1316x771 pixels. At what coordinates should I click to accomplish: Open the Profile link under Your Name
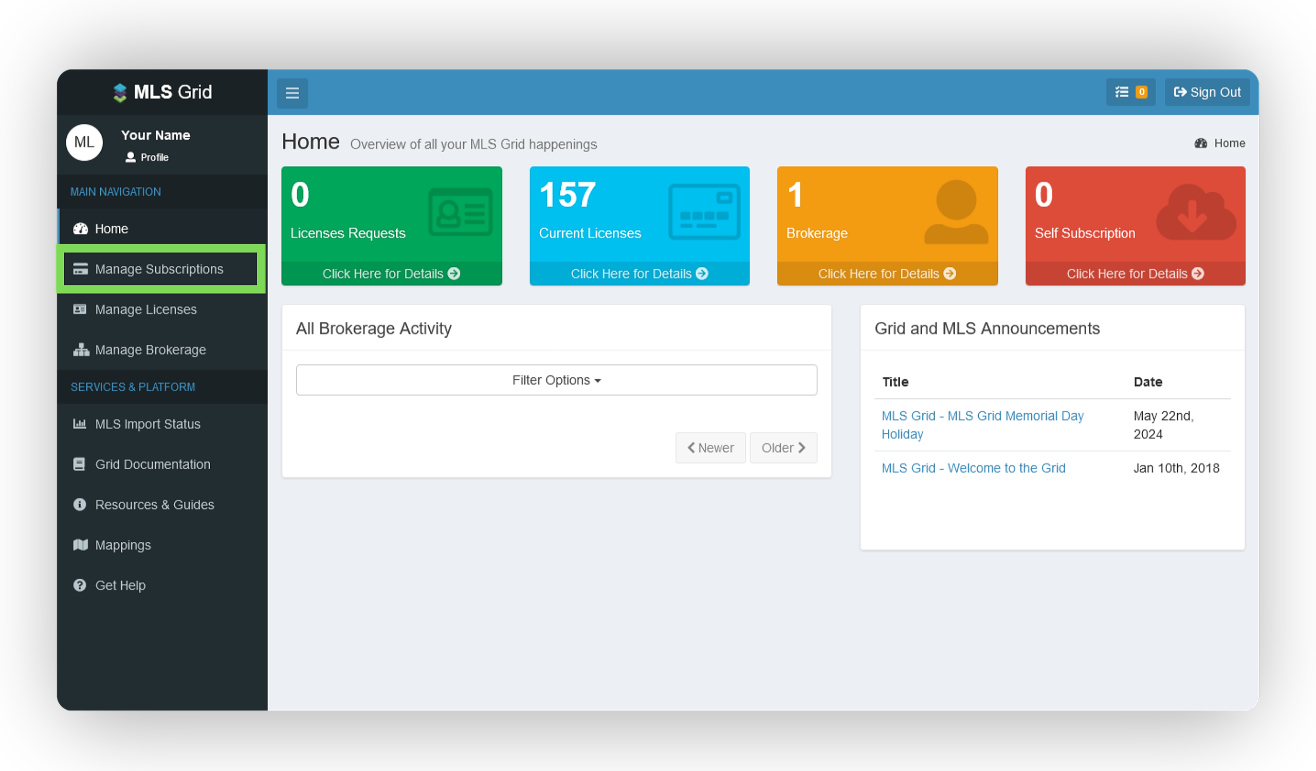147,157
